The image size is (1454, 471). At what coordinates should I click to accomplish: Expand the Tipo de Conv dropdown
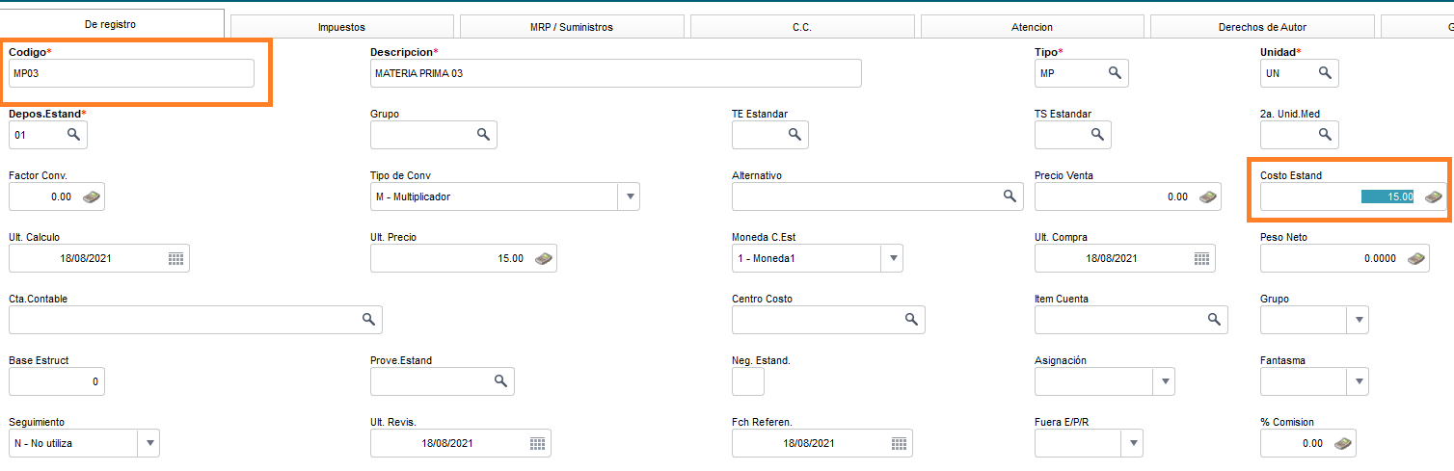click(629, 196)
